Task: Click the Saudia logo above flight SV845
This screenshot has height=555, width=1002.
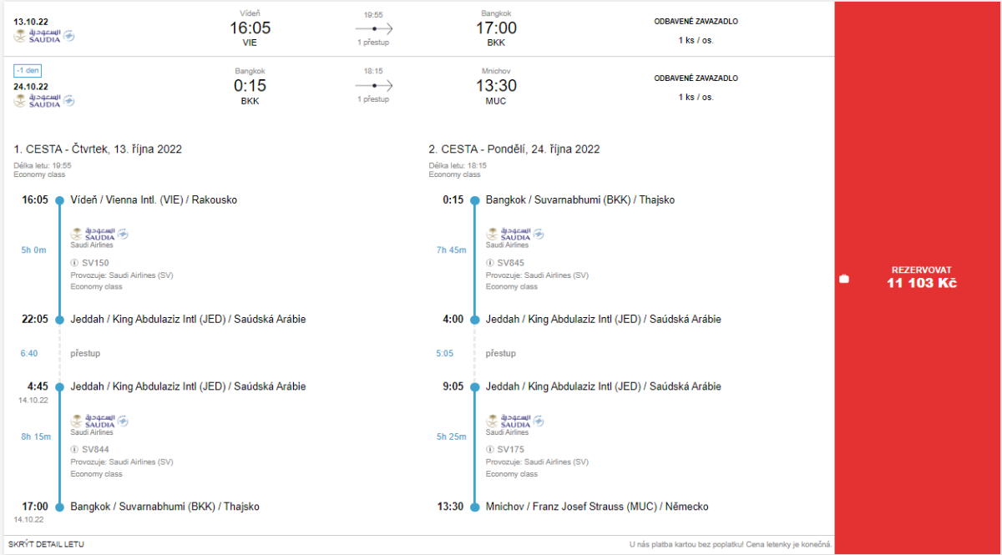Action: click(x=514, y=235)
